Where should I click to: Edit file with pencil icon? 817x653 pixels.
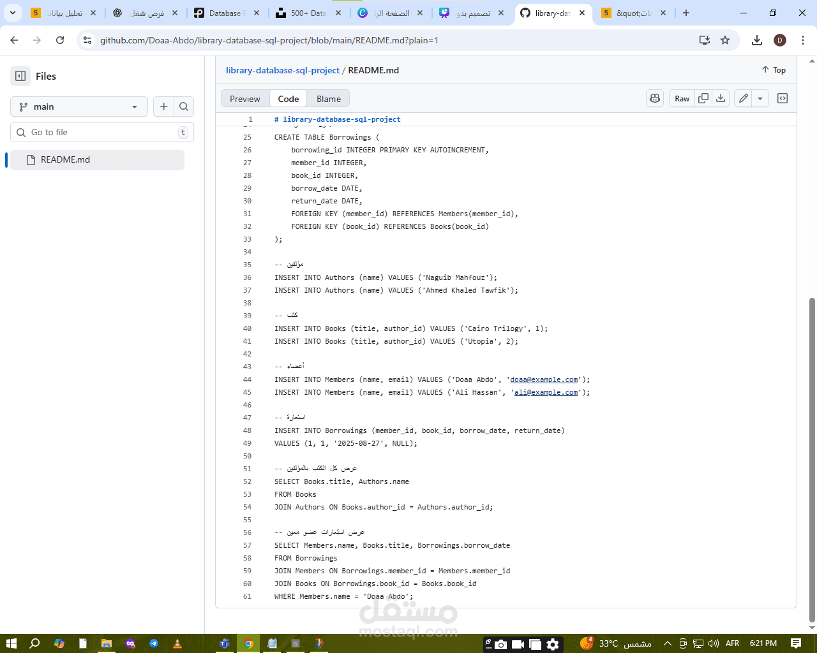[744, 98]
